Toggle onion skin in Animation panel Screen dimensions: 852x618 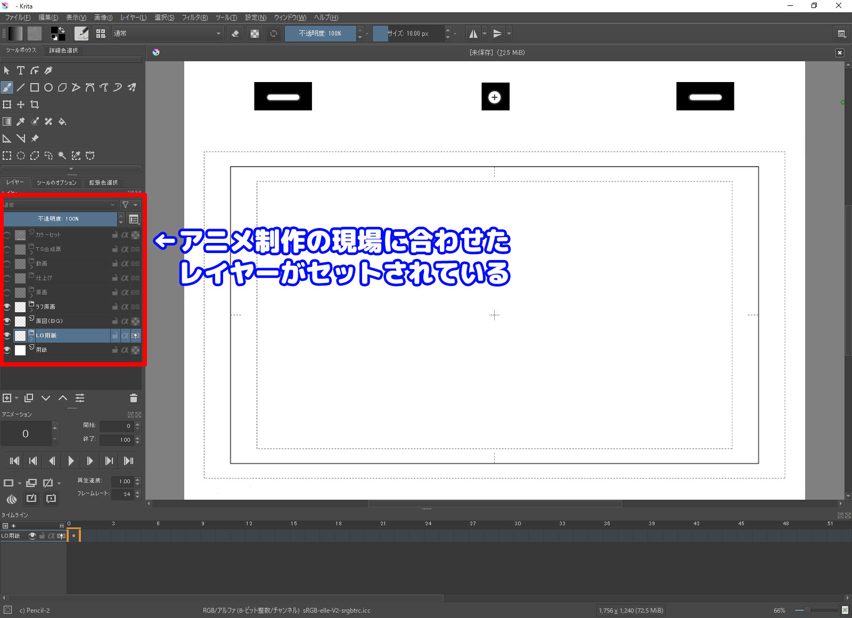pyautogui.click(x=12, y=499)
